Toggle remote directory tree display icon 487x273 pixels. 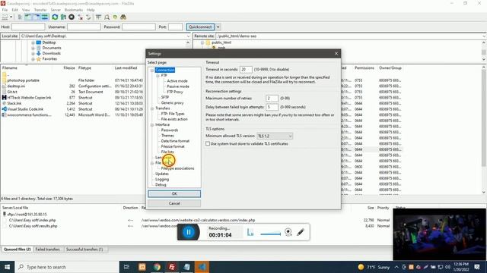coord(37,17)
